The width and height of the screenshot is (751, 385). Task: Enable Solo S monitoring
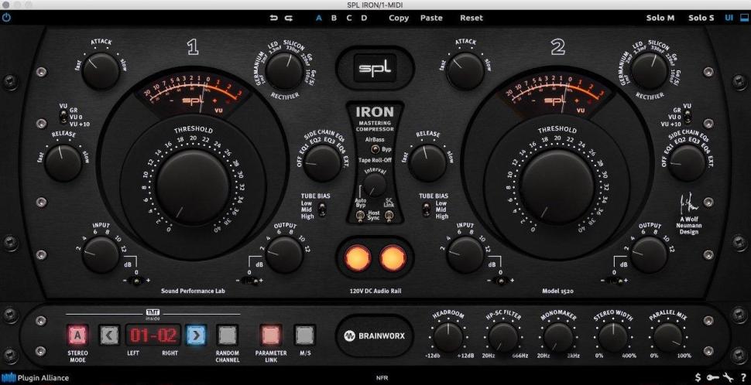tap(701, 19)
